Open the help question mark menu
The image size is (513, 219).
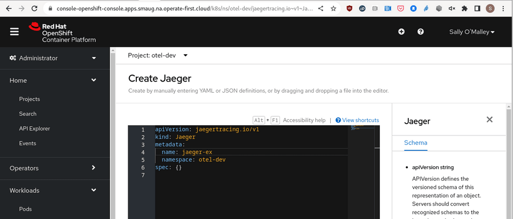tap(421, 31)
